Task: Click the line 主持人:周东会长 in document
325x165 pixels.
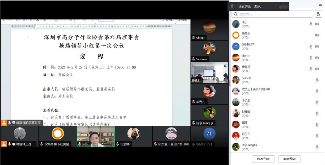Action: 58,96
